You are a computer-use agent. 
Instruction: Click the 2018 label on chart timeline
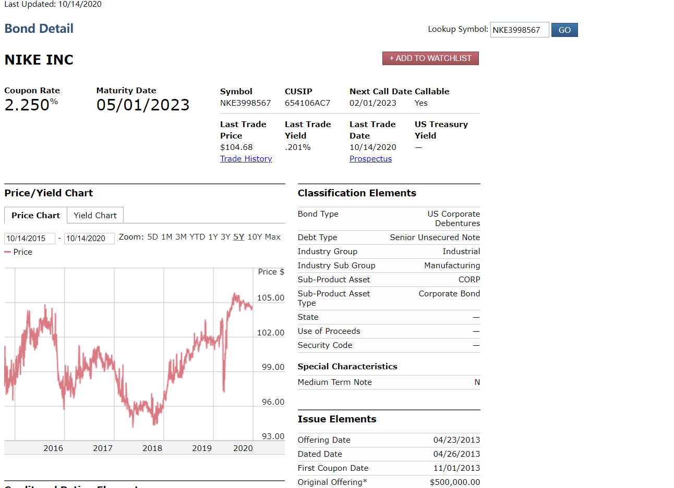pos(152,448)
